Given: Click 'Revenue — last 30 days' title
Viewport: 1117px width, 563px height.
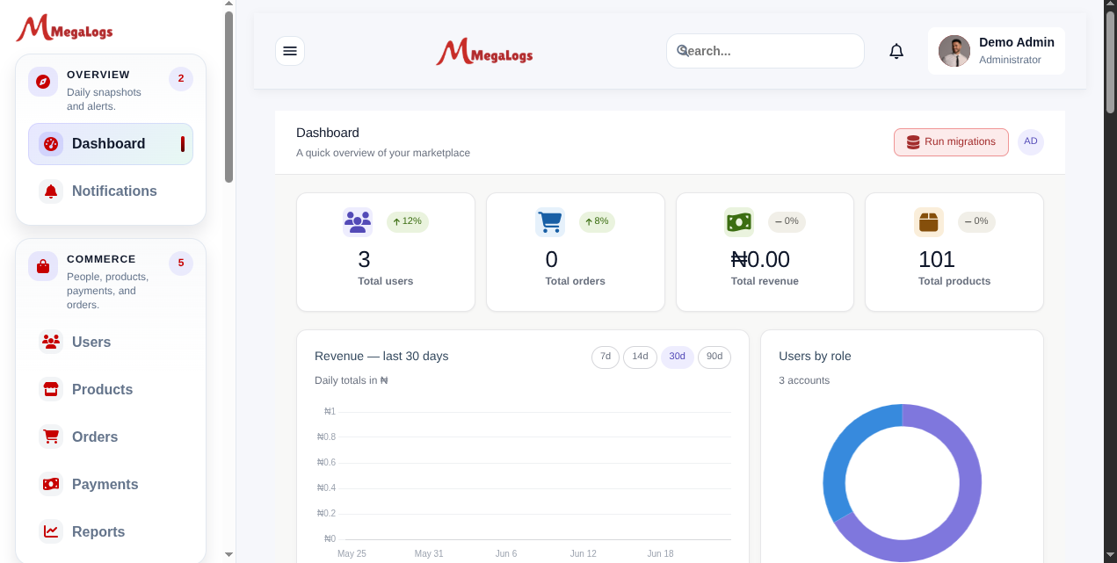Looking at the screenshot, I should pyautogui.click(x=381, y=357).
